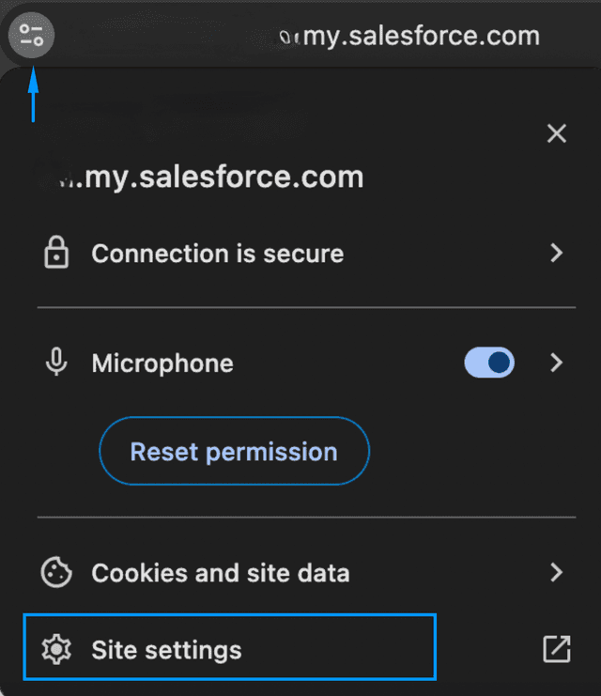Click the padlock icon beside Connection is secure
This screenshot has height=696, width=601.
click(57, 254)
